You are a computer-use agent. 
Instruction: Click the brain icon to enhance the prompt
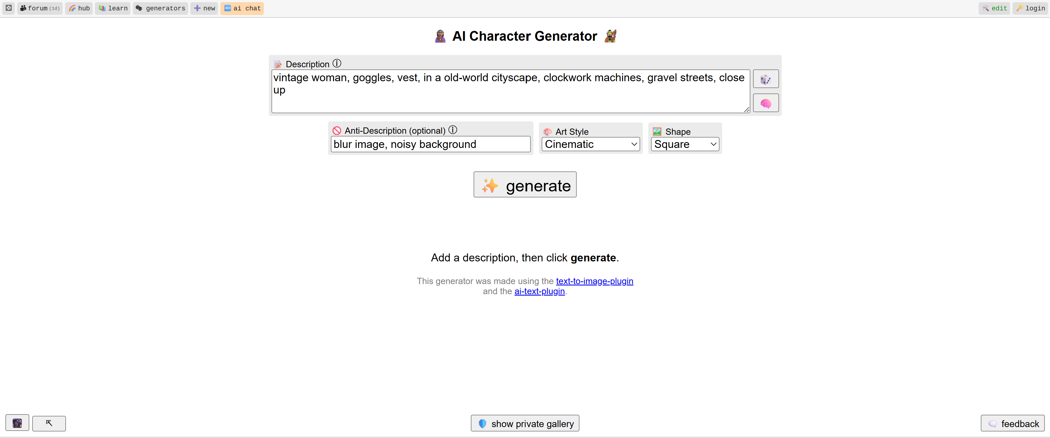click(x=766, y=103)
